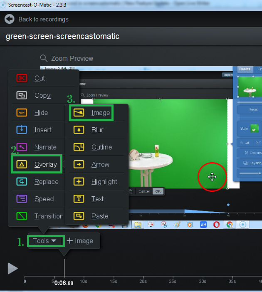
Task: Choose Blur from the Overlay submenu
Action: point(97,130)
